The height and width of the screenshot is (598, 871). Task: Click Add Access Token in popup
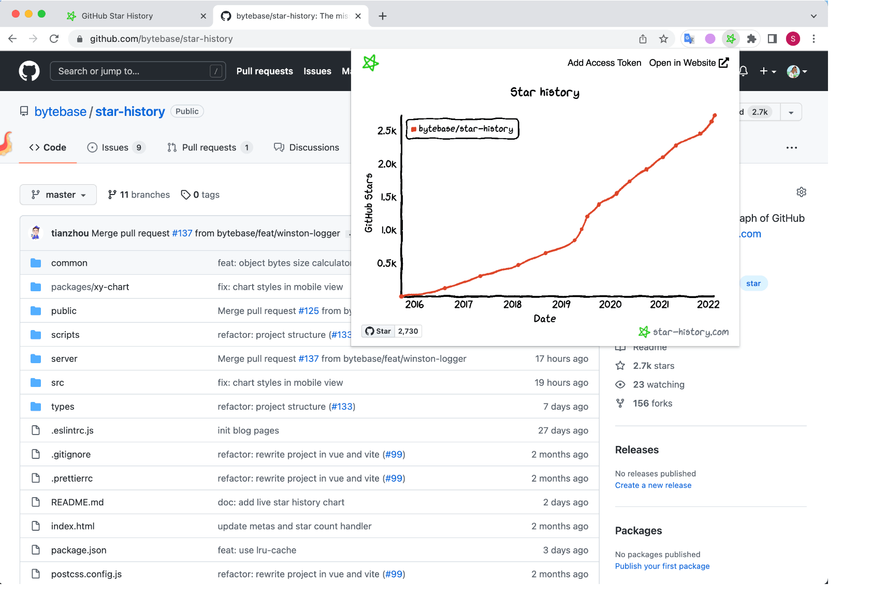[604, 63]
